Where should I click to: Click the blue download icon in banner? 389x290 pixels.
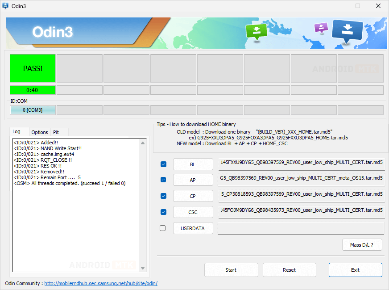click(x=348, y=30)
